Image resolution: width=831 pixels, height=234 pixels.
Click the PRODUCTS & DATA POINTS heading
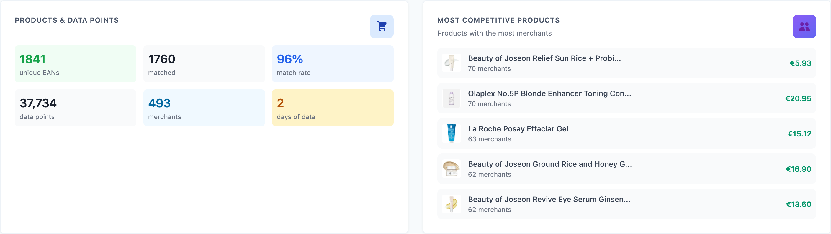[67, 20]
